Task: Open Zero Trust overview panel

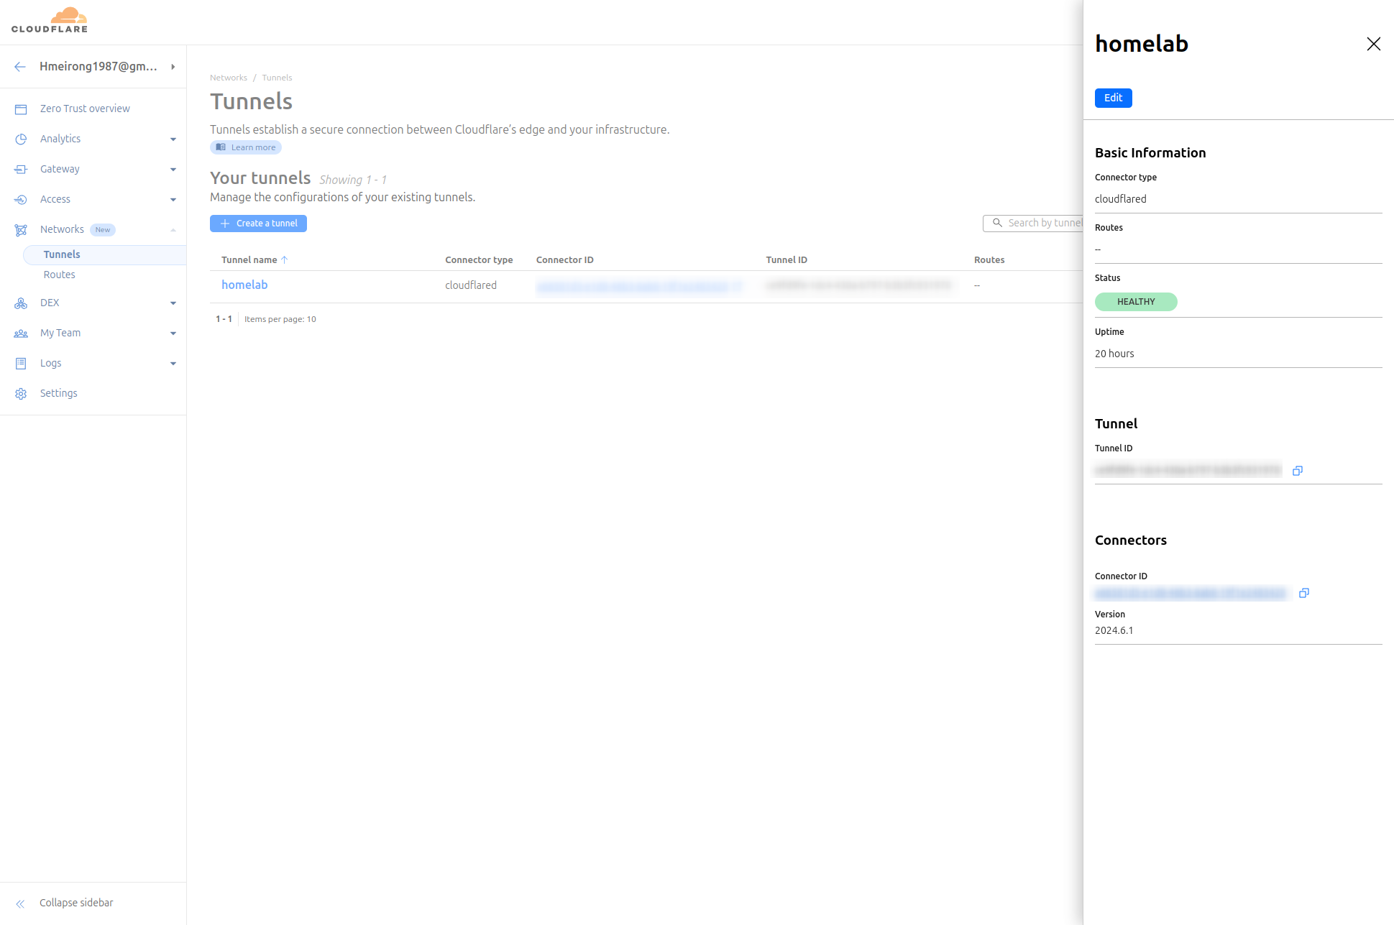Action: click(x=85, y=107)
